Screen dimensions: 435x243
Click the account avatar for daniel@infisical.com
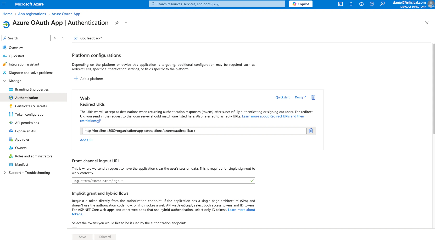pos(431,4)
